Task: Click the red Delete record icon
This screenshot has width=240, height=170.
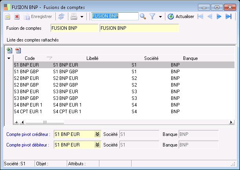Action: [16, 16]
